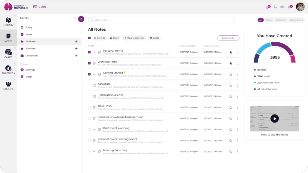308x173 pixels.
Task: Star the Travel Plan note
Action: tap(231, 108)
